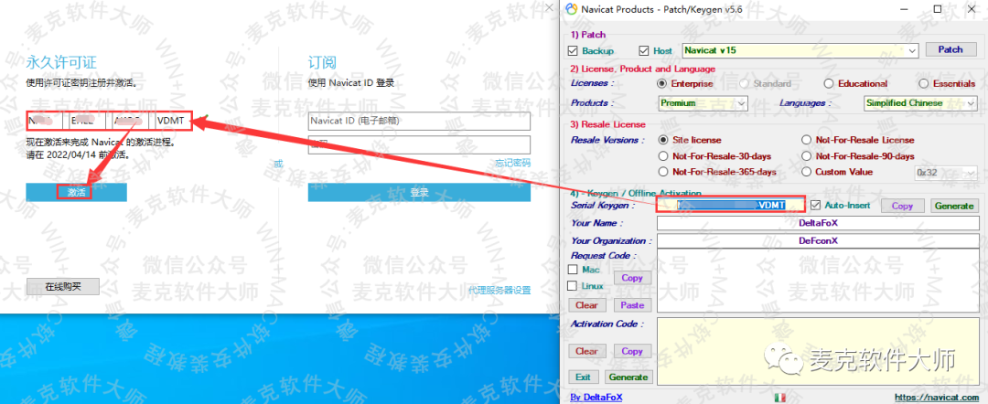The height and width of the screenshot is (404, 988).
Task: Click the password field under Navicat ID
Action: [x=419, y=144]
